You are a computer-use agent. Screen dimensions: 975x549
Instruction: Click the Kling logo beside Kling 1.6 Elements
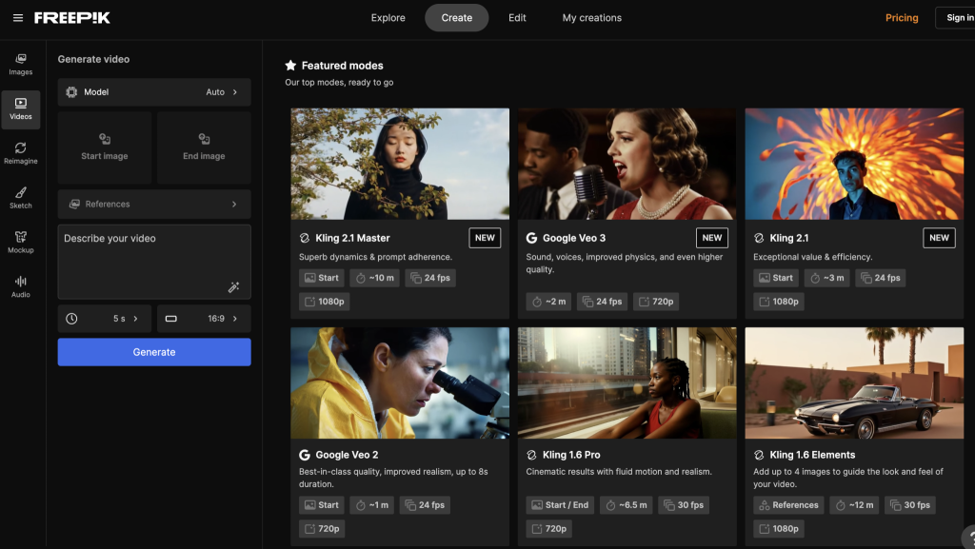pos(759,455)
